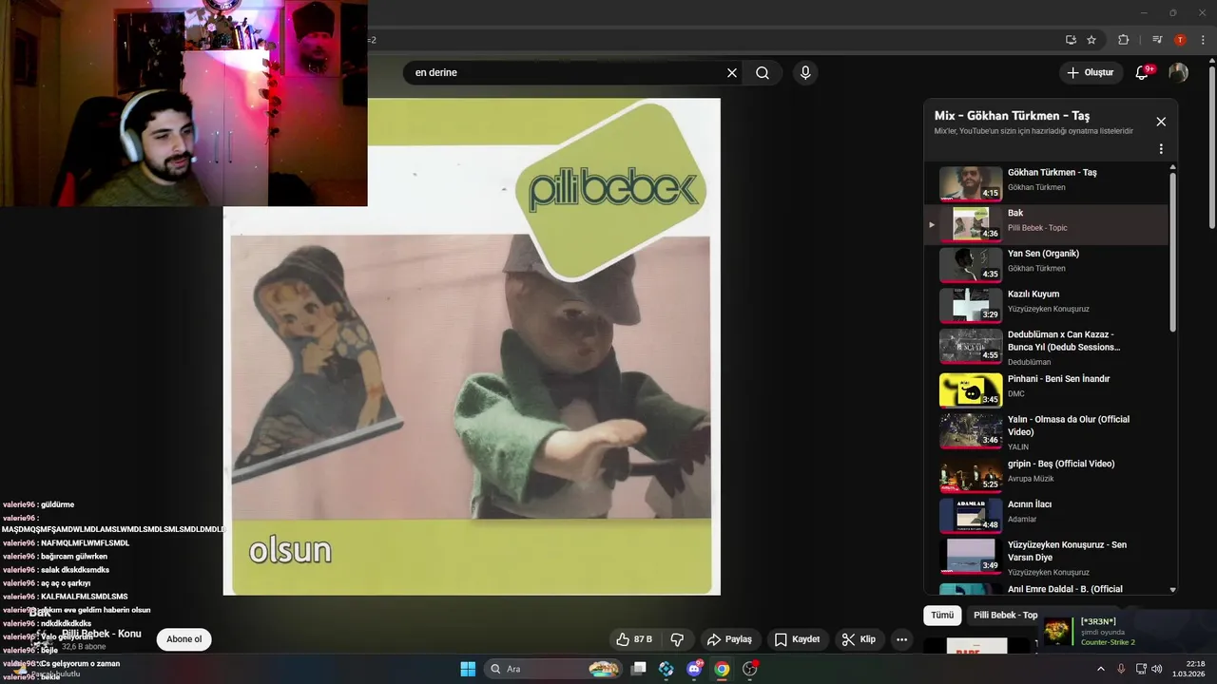This screenshot has height=684, width=1217.
Task: Play gripin - Beş (Official Video)
Action: click(1046, 474)
